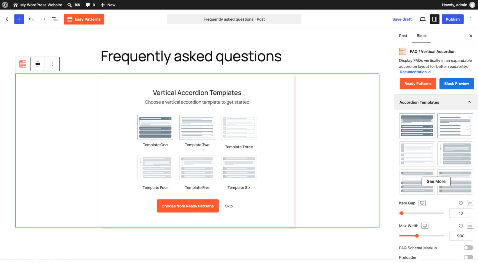This screenshot has height=263, width=478.
Task: Toggle the blue block inserter plus button
Action: pos(19,19)
